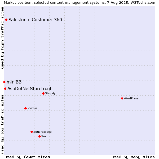159x159 pixels.
Task: Click the WordPress red data point
Action: click(122, 99)
